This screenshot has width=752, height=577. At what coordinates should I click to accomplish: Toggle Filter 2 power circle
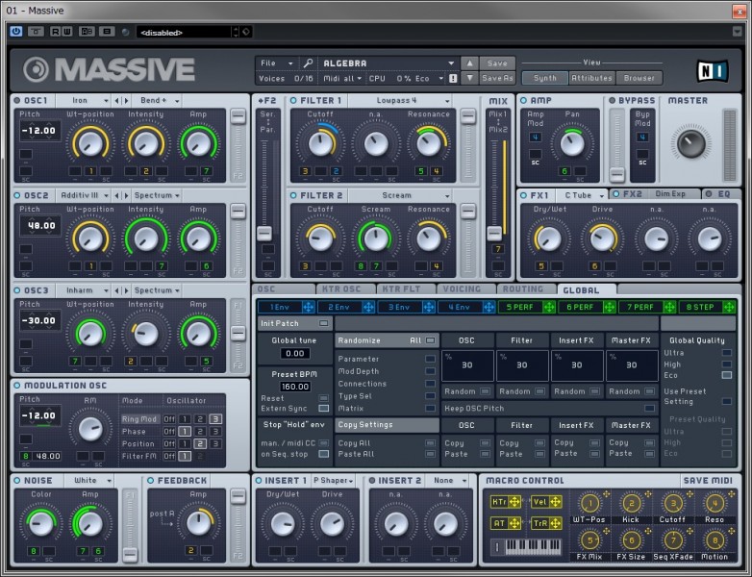(293, 195)
